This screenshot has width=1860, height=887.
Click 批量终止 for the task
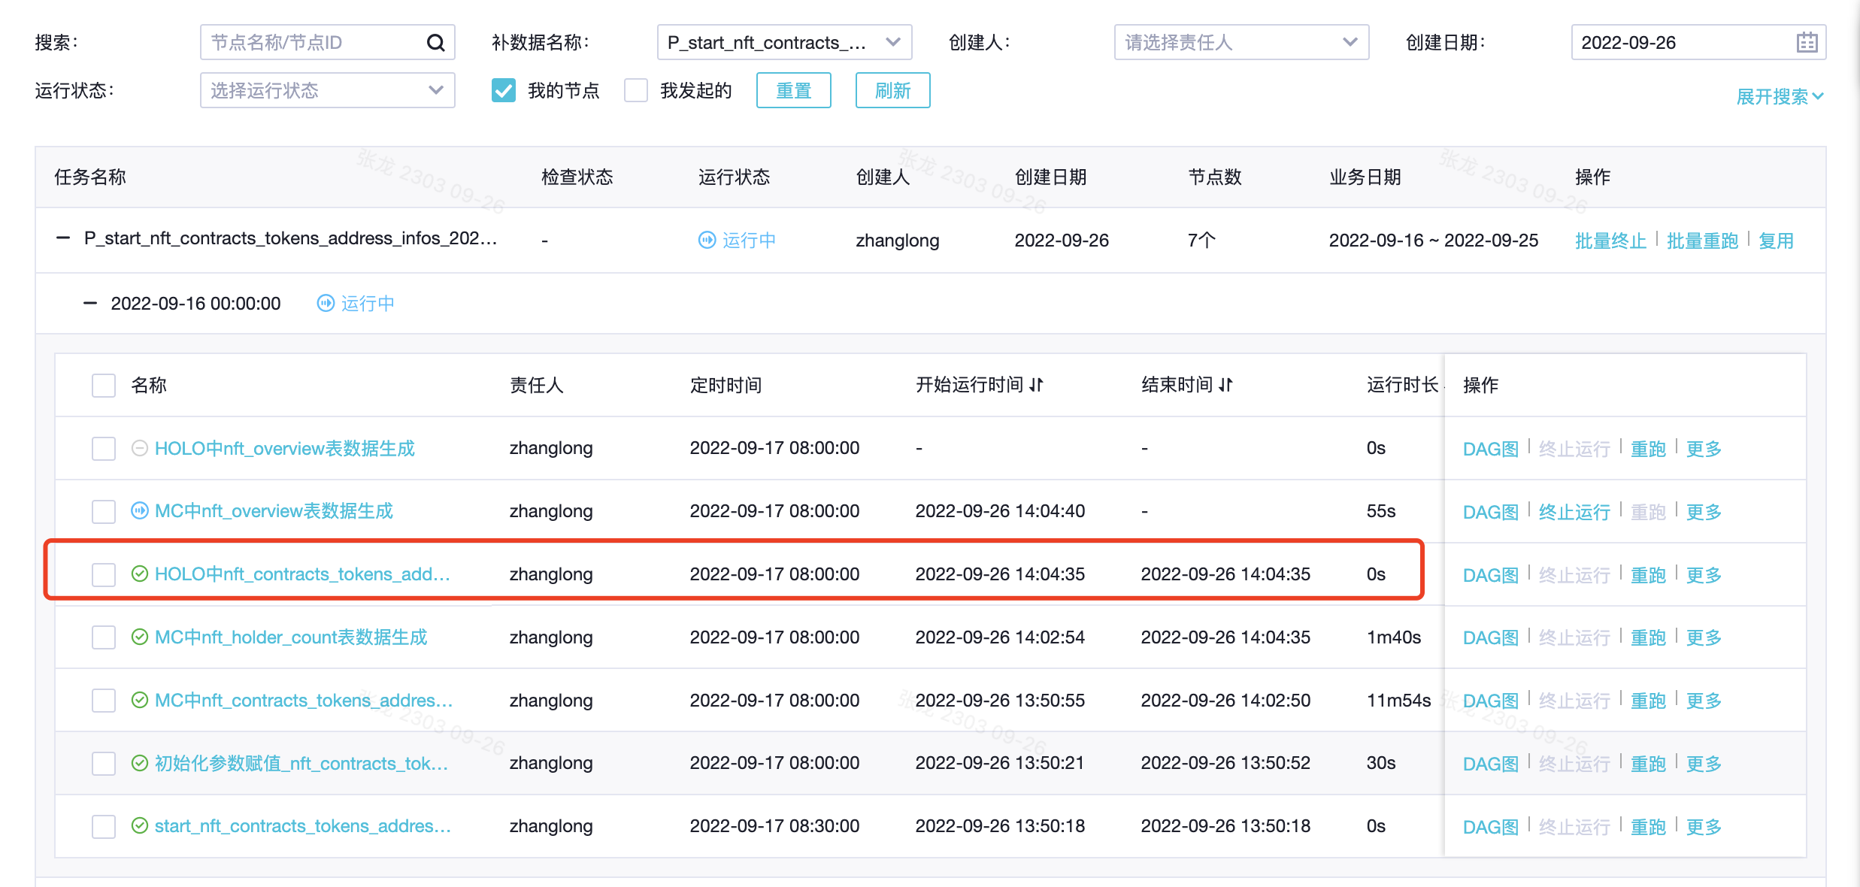[x=1610, y=241]
